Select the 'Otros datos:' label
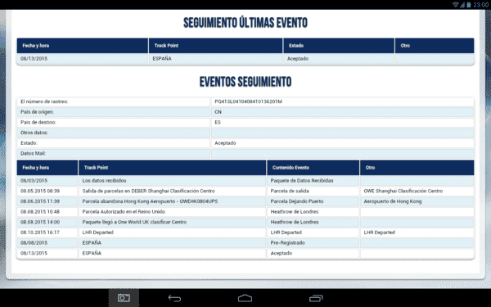 click(34, 133)
